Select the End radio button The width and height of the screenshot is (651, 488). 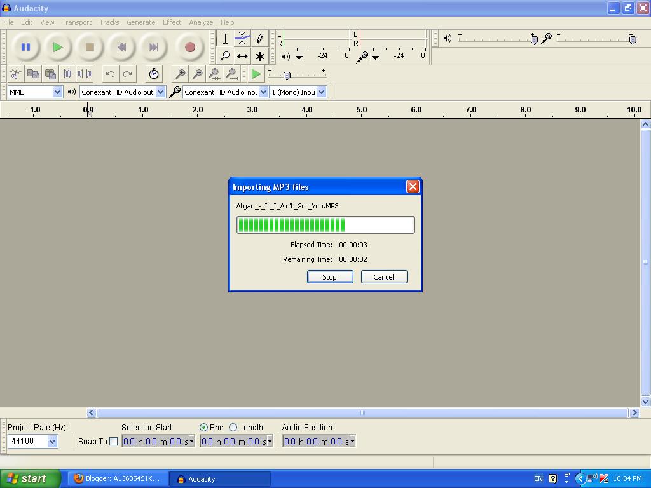pos(204,428)
